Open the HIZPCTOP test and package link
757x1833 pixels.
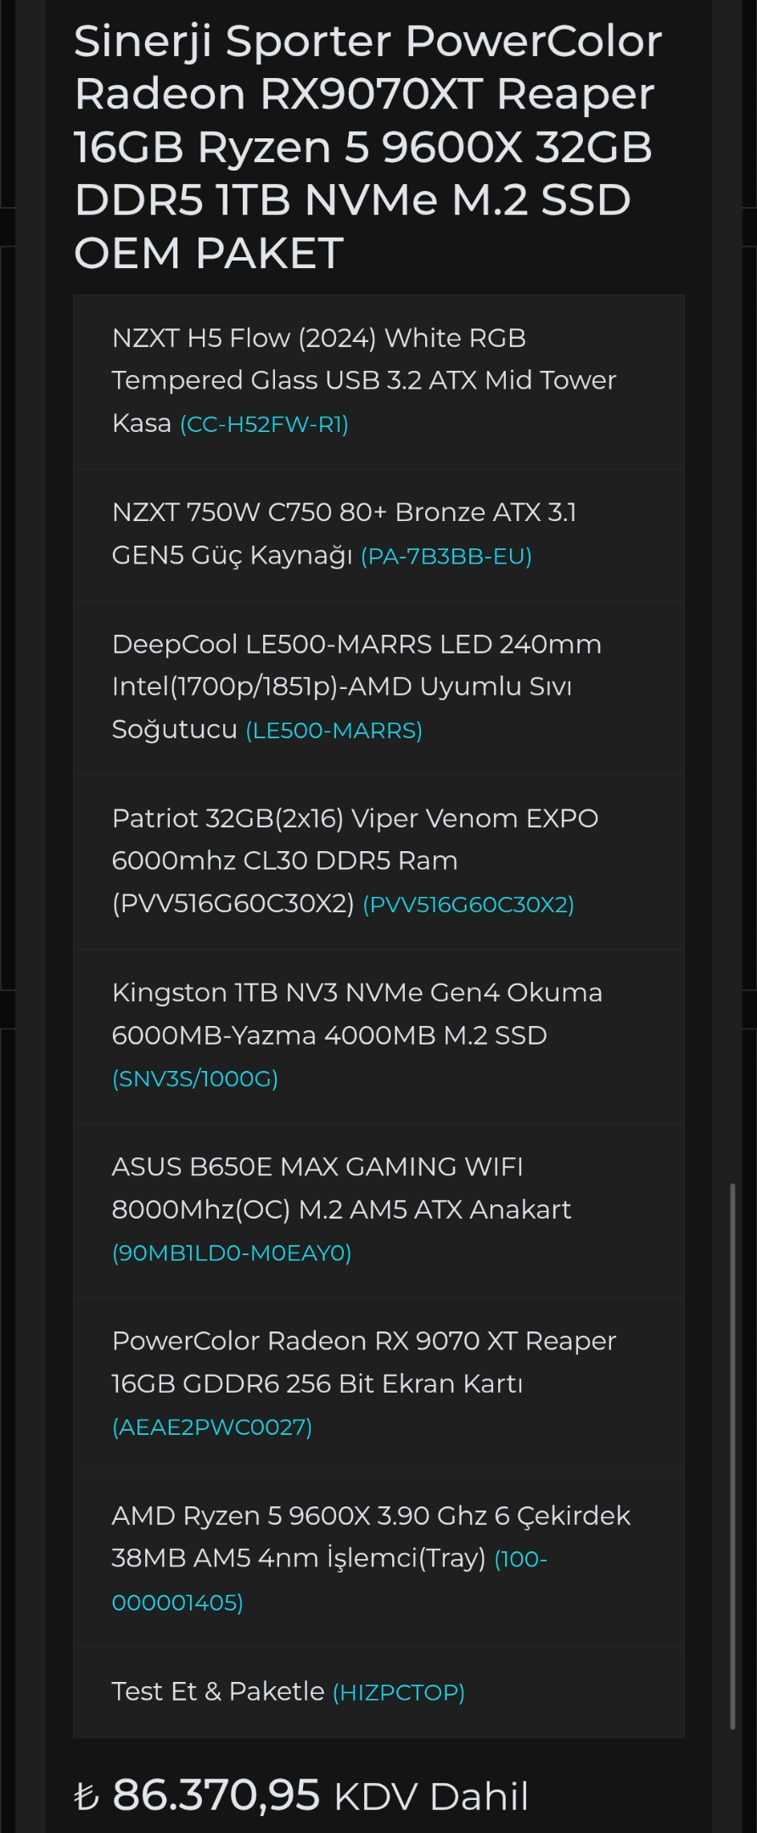pyautogui.click(x=399, y=1693)
